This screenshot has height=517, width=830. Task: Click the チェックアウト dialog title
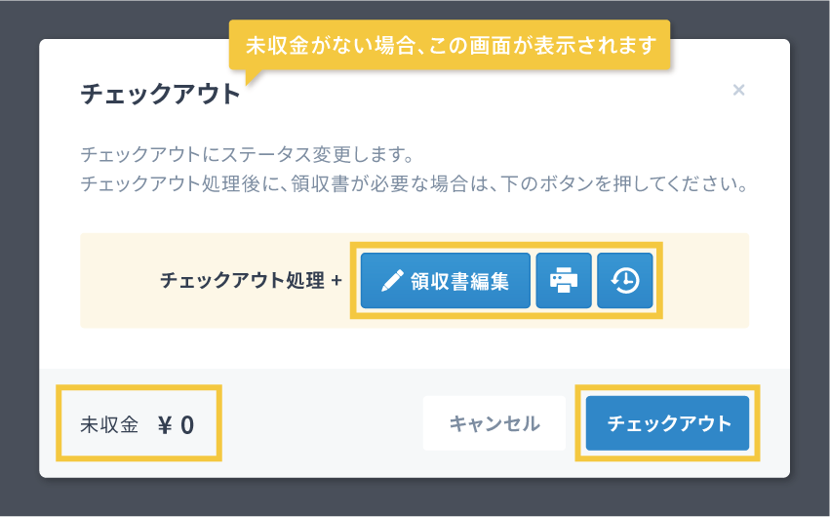(x=160, y=95)
